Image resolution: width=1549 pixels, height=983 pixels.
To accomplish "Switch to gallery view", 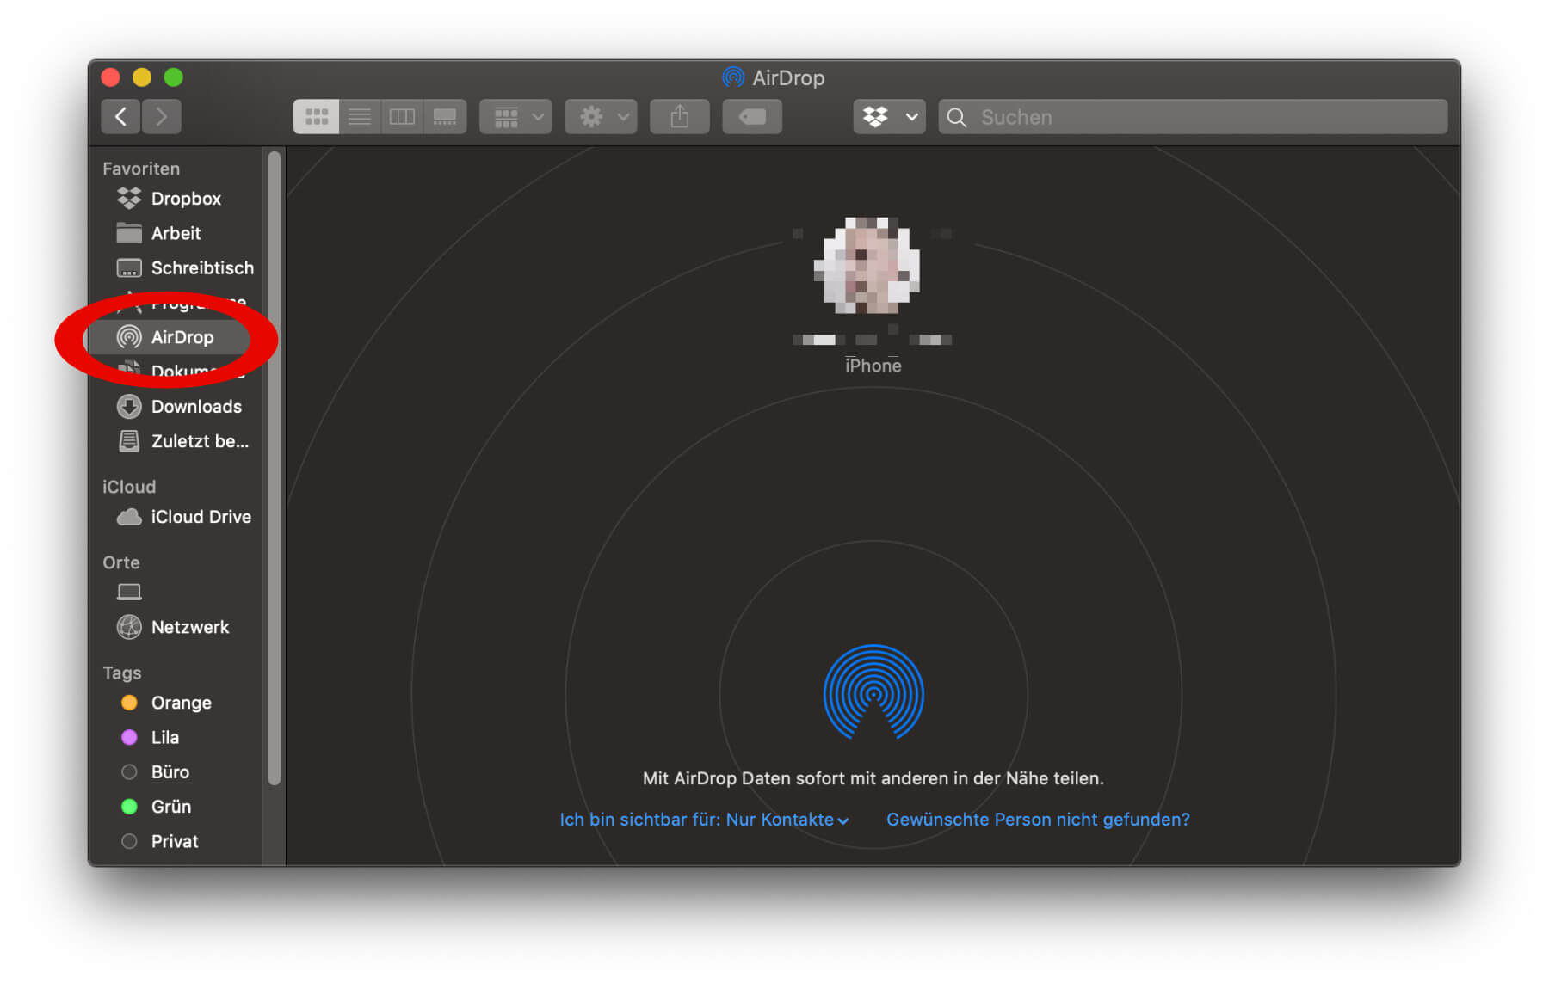I will pyautogui.click(x=445, y=116).
